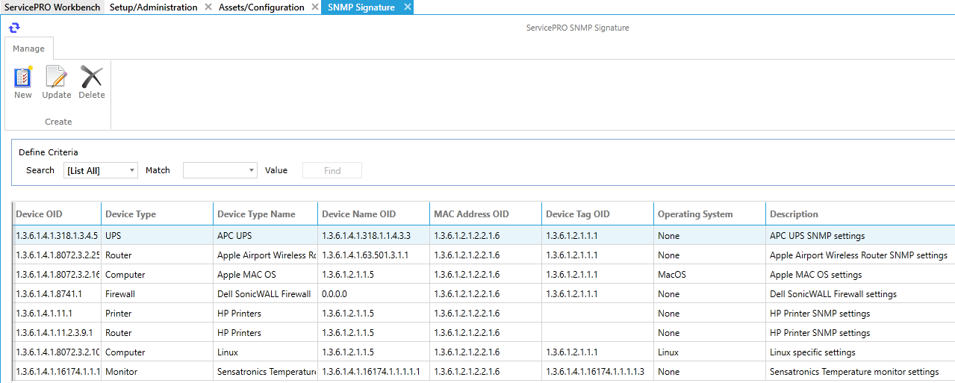
Task: Select Device OID 1.3.6.1.4.1.11.2.3.9.1 cell
Action: [x=57, y=332]
